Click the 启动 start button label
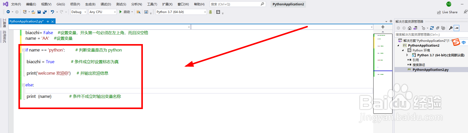Viewport: 468px width, 133px height. point(127,12)
